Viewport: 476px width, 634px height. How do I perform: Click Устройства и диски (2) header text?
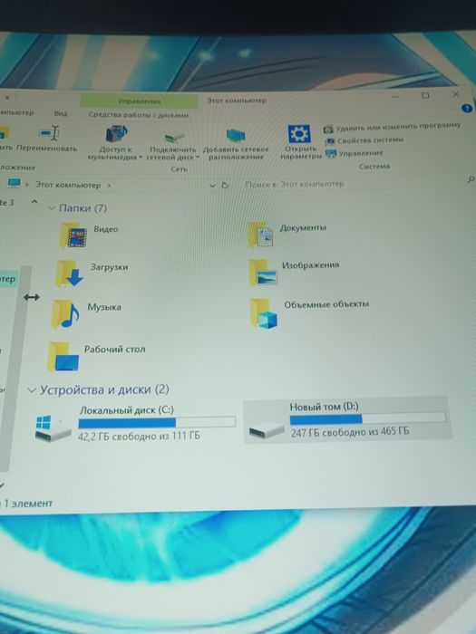click(104, 389)
